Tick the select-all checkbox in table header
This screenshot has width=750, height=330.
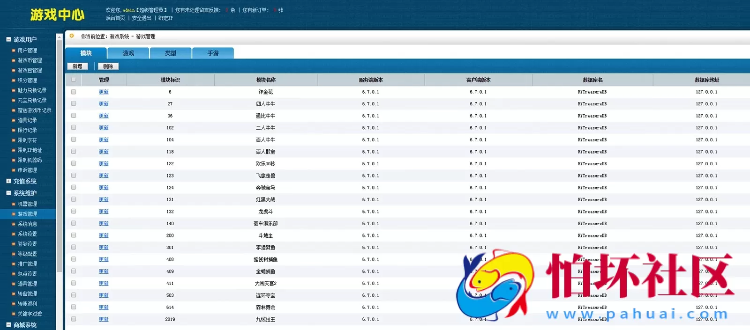(74, 80)
